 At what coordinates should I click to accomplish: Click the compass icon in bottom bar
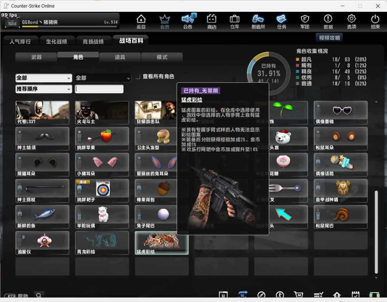click(x=261, y=294)
